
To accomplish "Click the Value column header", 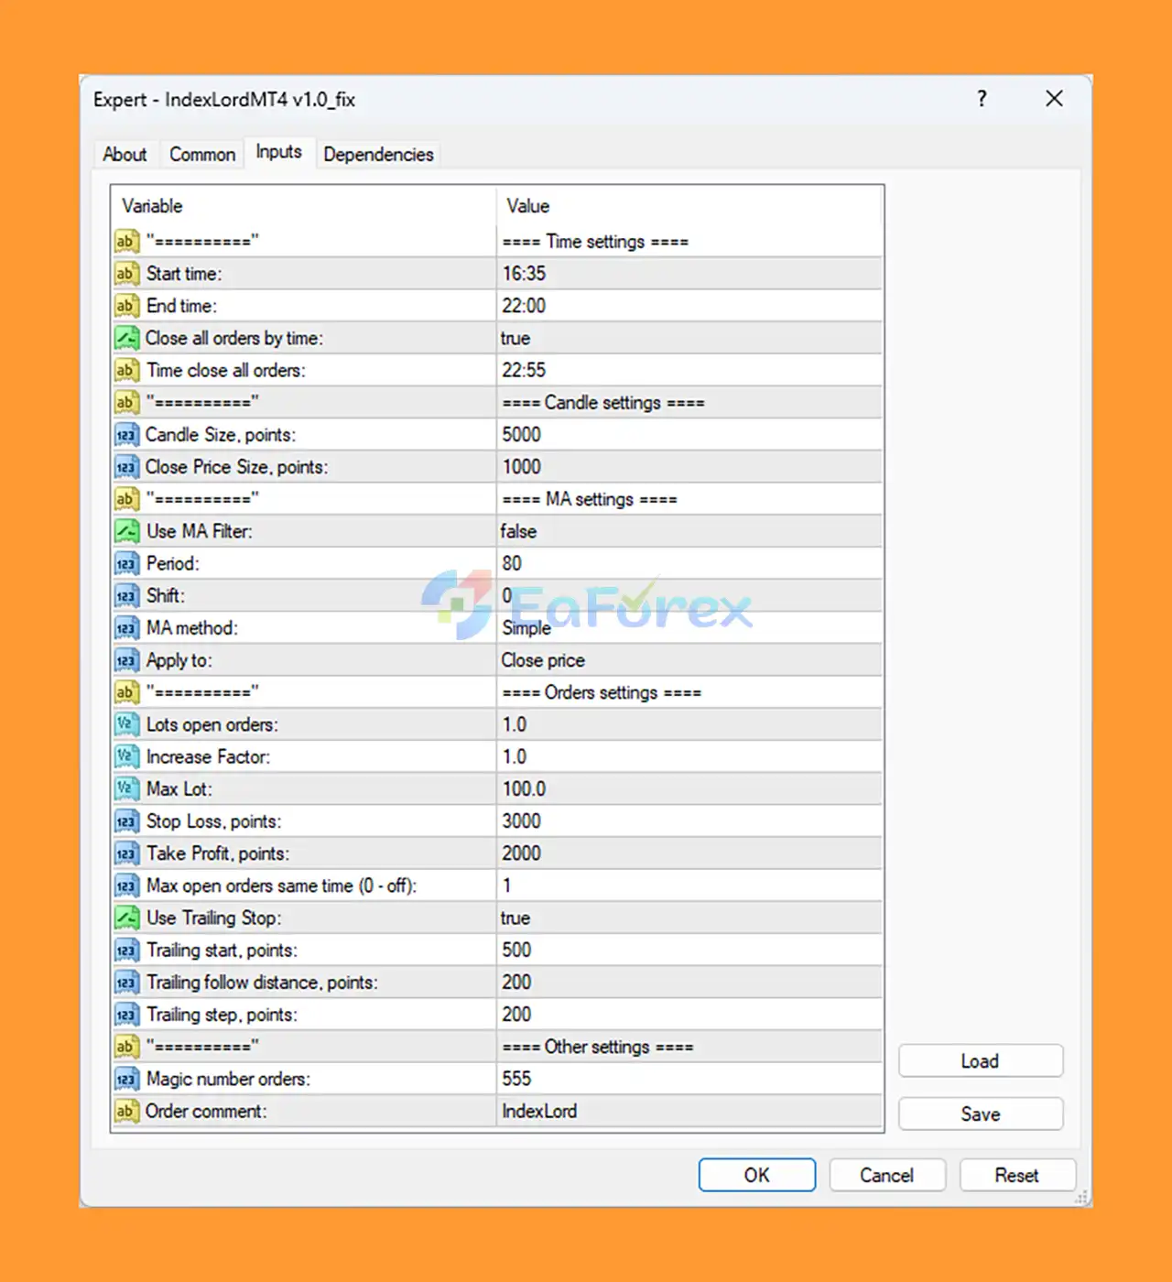I will 689,206.
